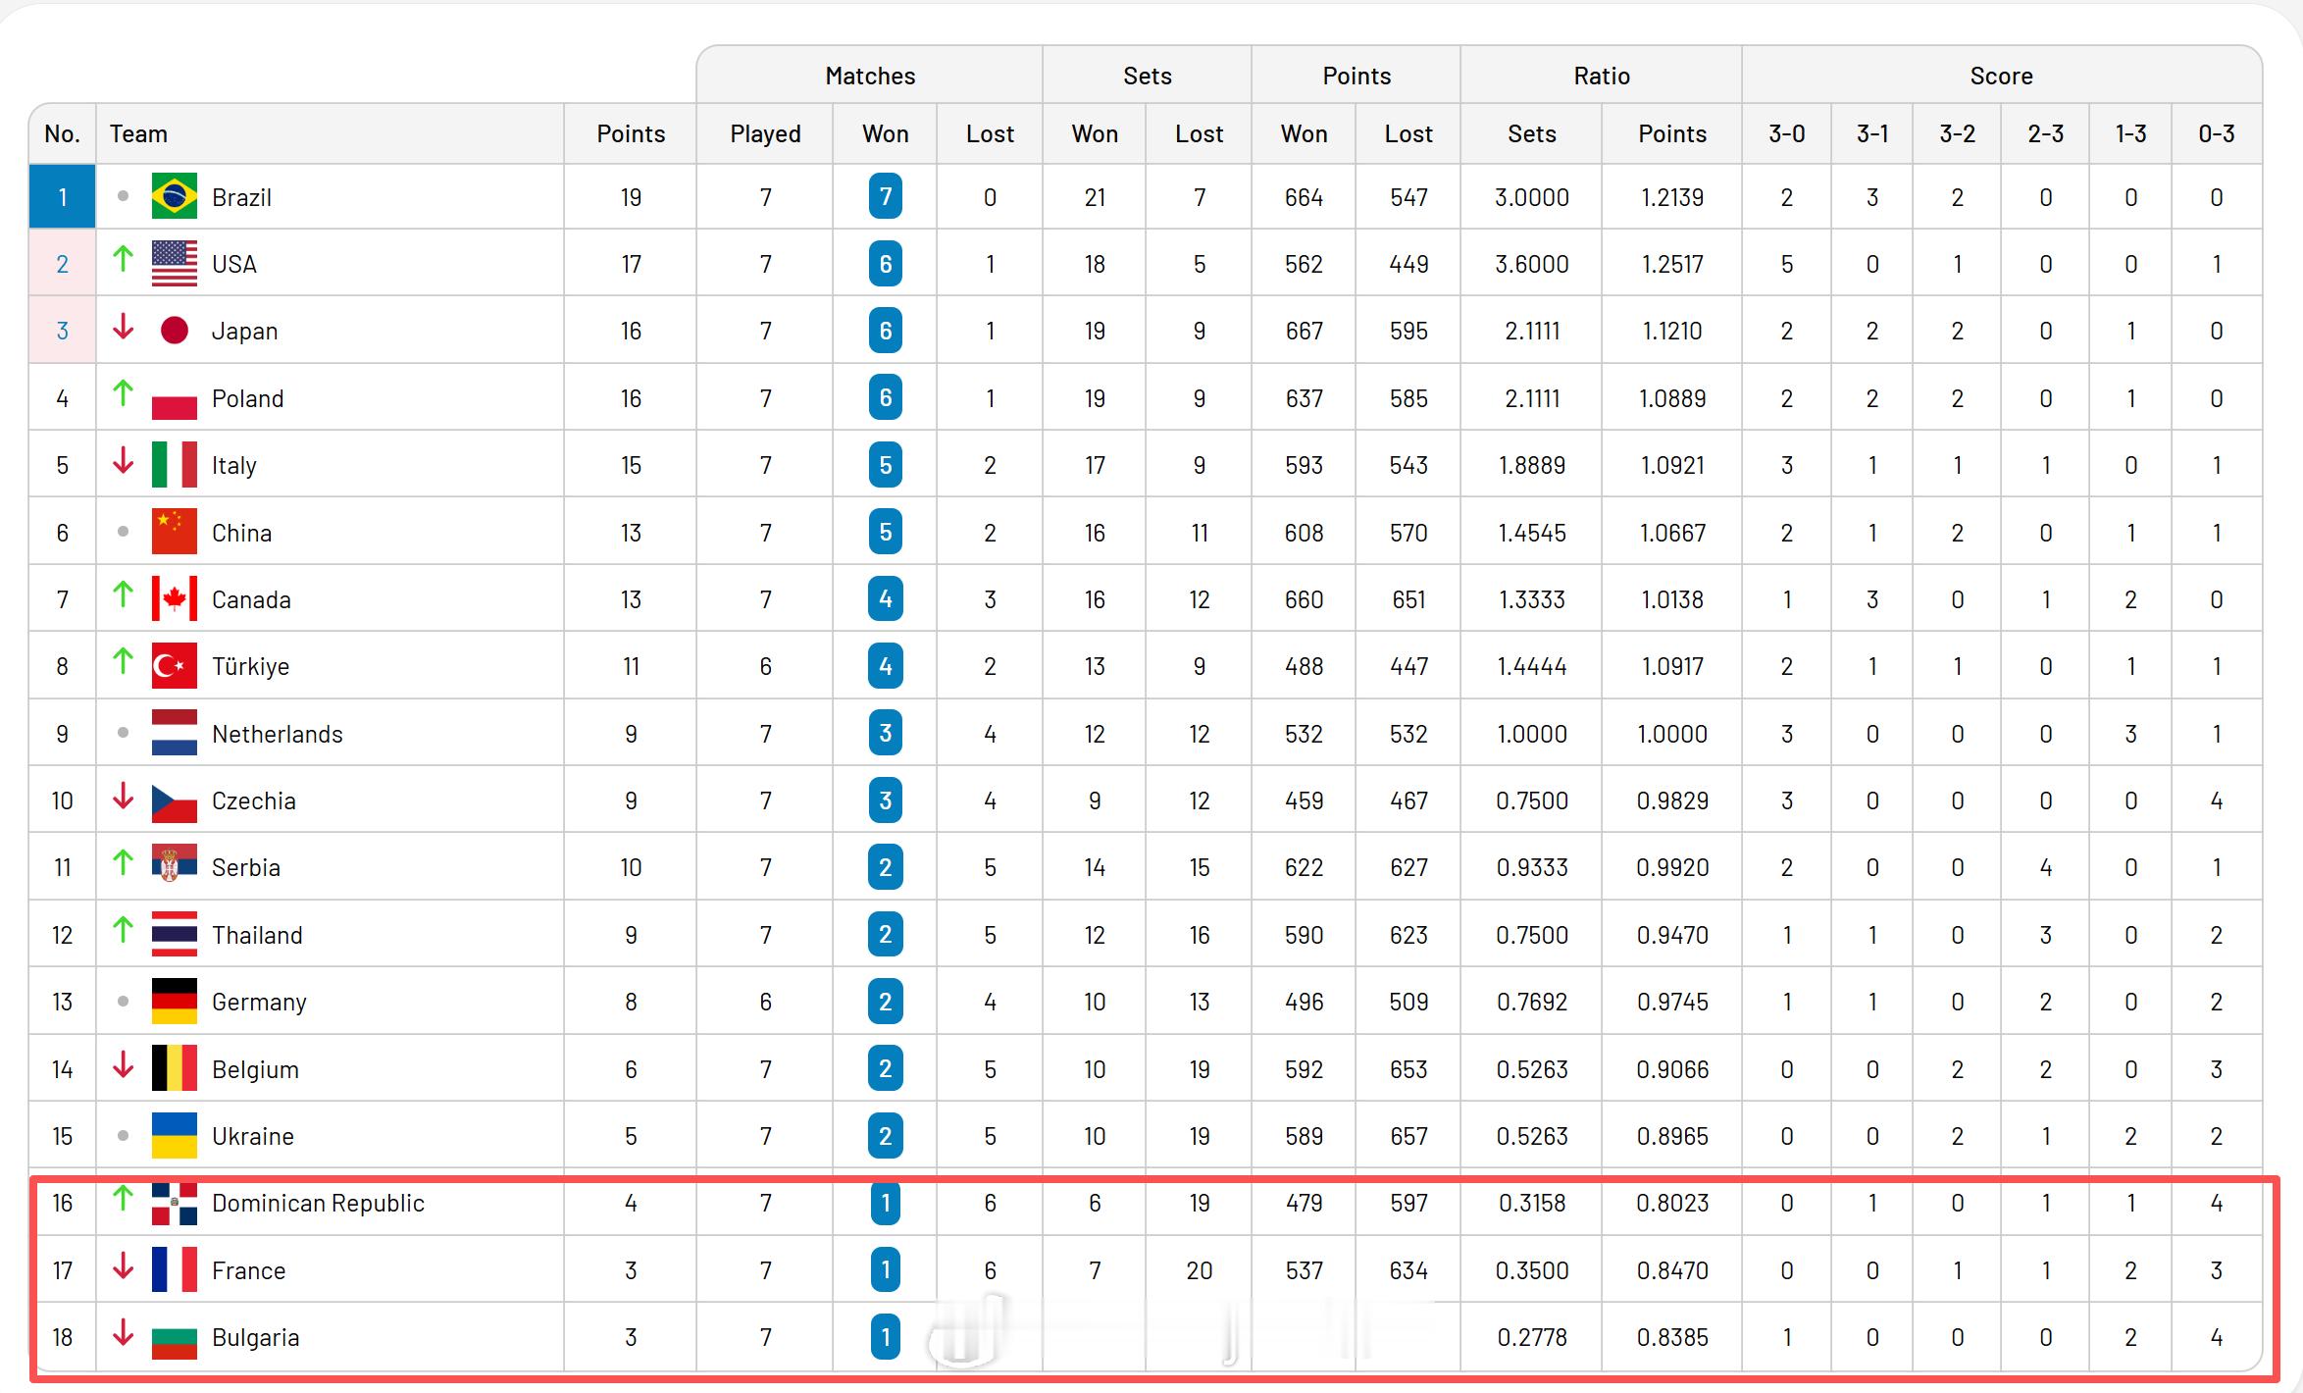Click Czechia's red down-arrow rank indicator
Image resolution: width=2303 pixels, height=1393 pixels.
click(x=123, y=796)
